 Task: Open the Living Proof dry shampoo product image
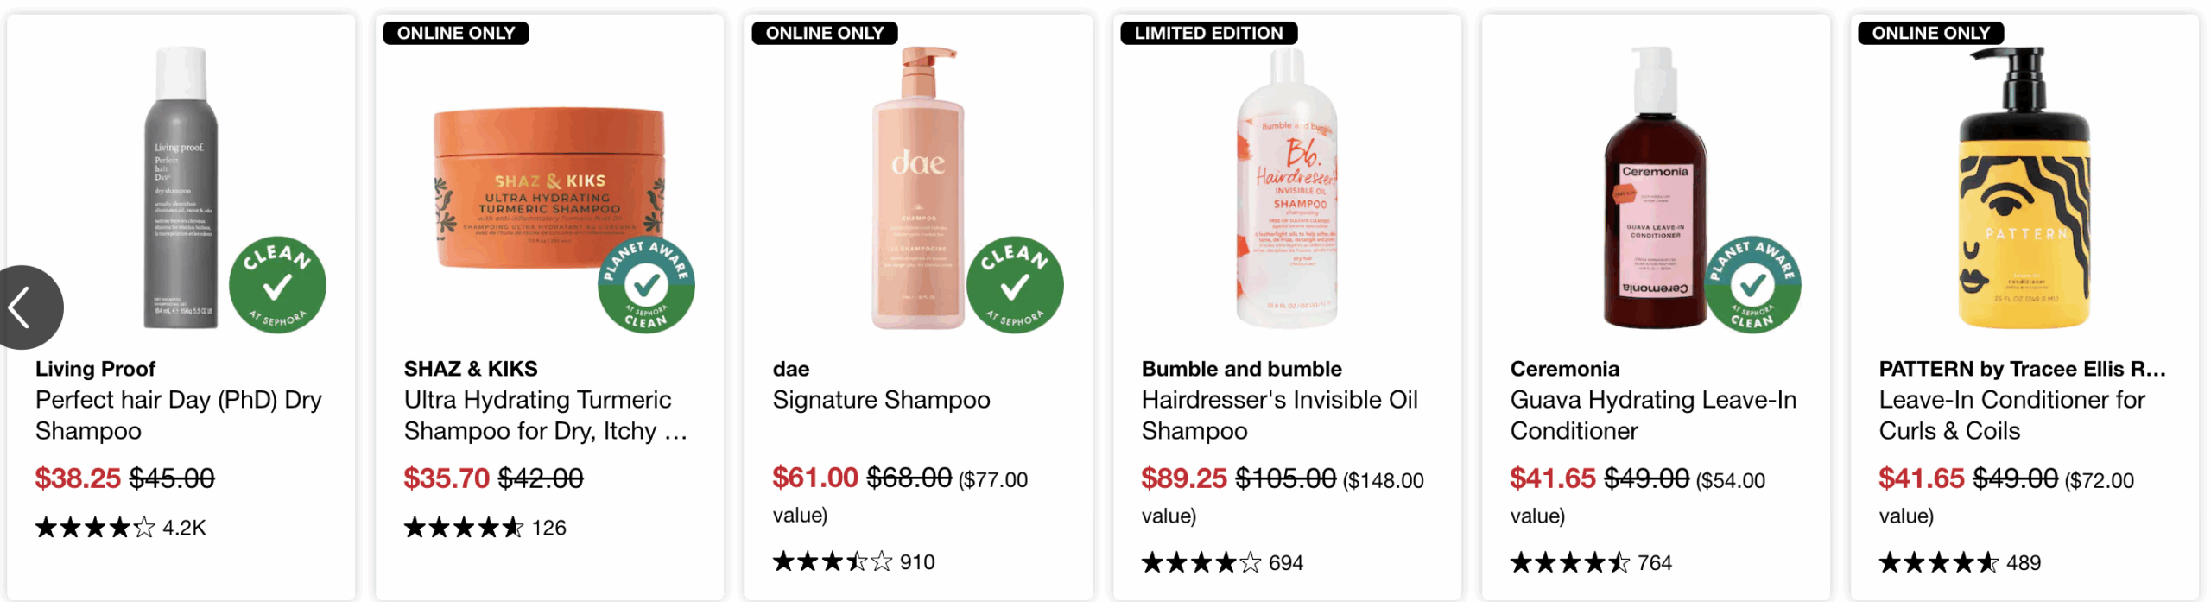(x=181, y=188)
